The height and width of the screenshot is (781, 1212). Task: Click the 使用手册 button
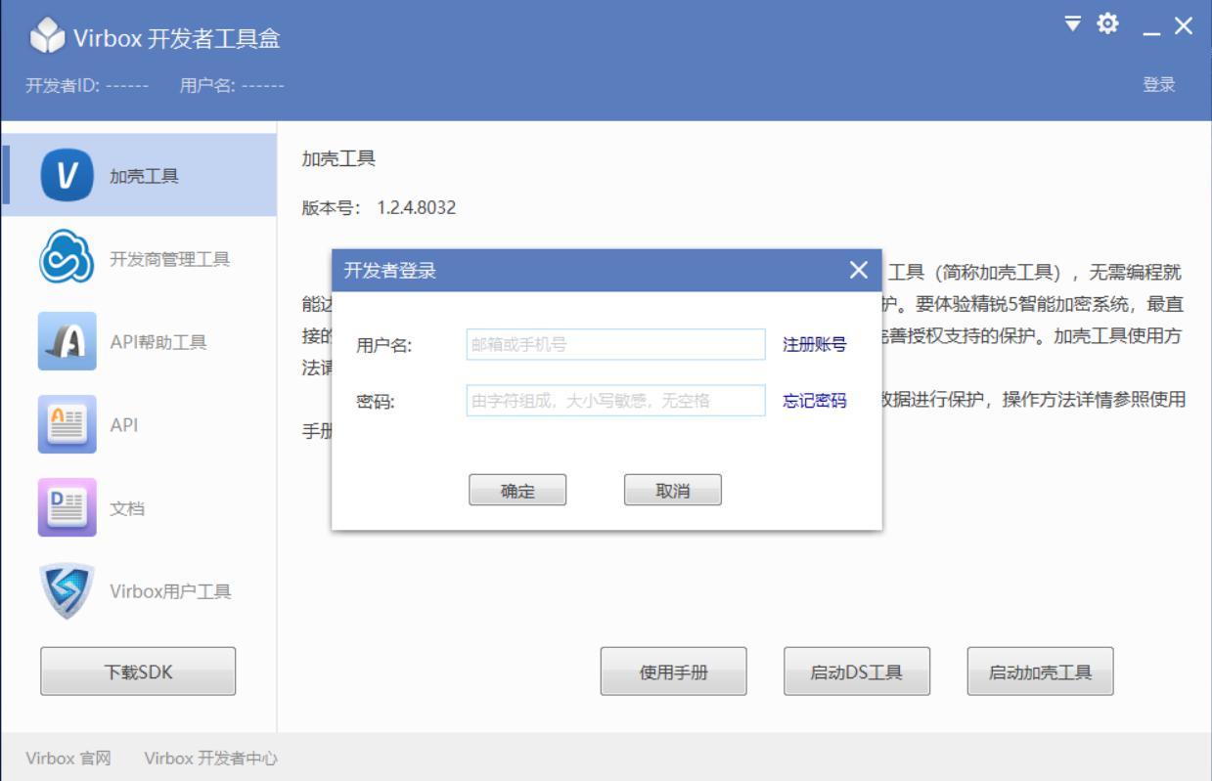click(673, 672)
